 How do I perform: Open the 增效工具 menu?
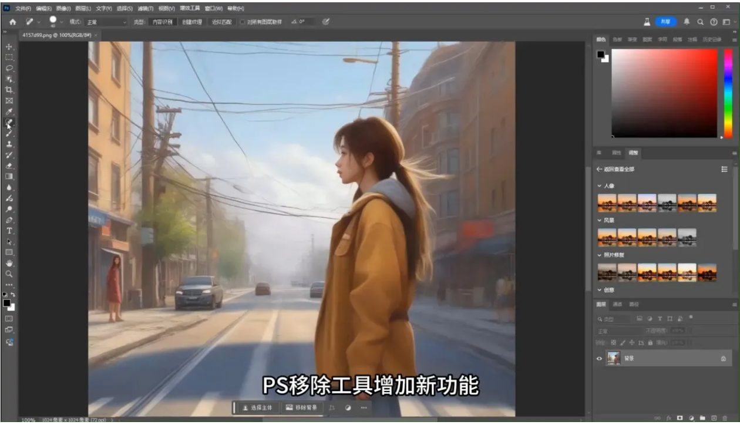coord(189,8)
